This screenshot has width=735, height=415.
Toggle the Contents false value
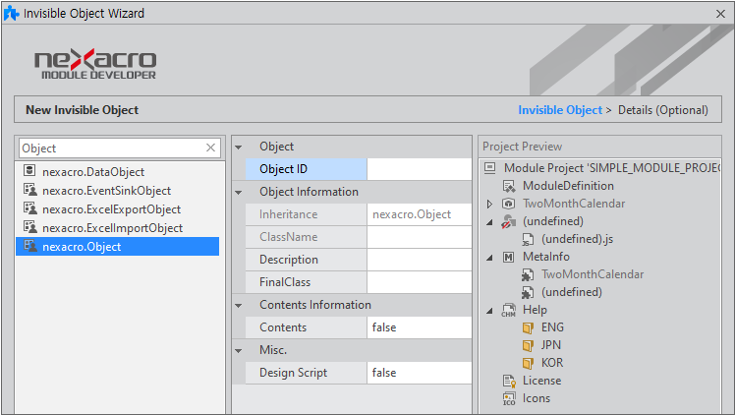pyautogui.click(x=418, y=327)
